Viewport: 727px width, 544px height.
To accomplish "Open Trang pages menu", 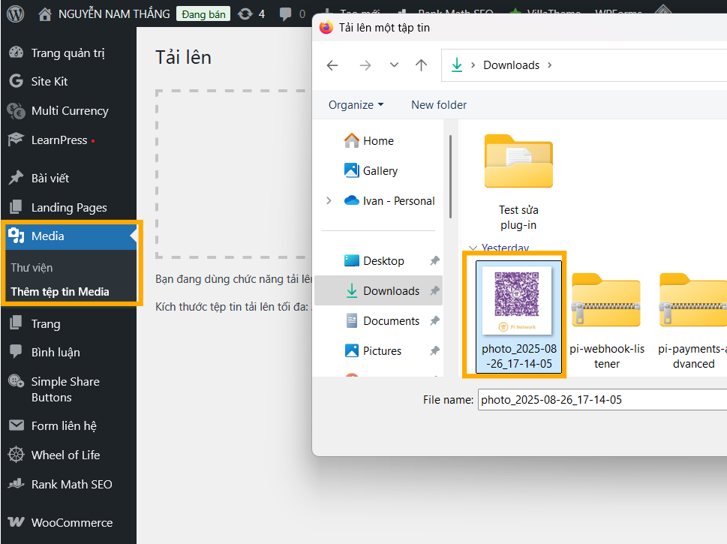I will (68, 323).
